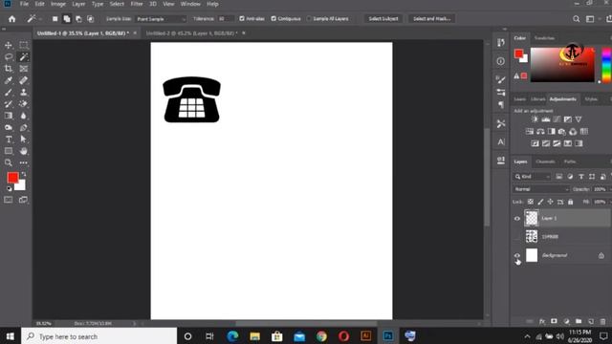Click the Select and Mask button
Screen dimensions: 612x344
(431, 19)
